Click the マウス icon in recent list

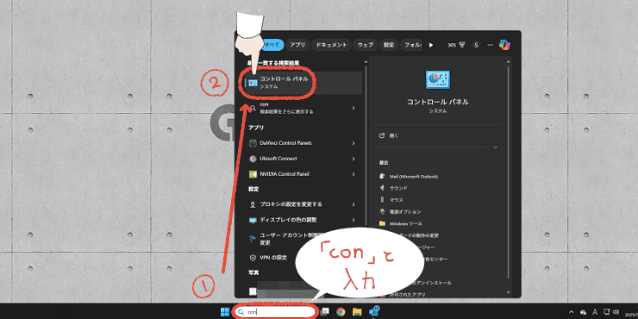(x=382, y=200)
